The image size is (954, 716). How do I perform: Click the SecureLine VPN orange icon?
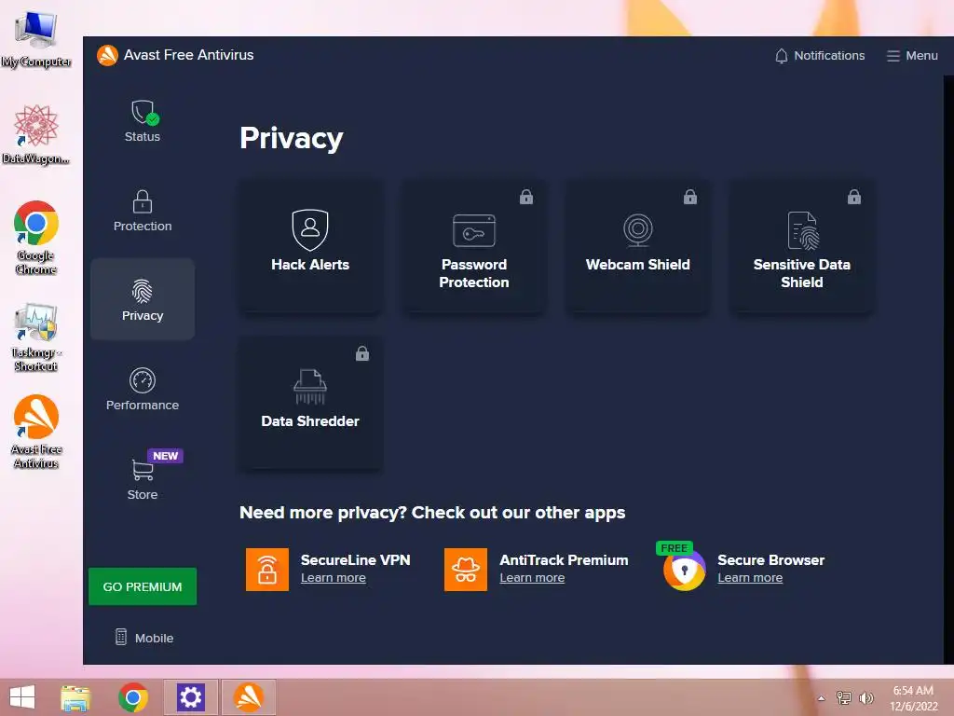[x=267, y=570]
